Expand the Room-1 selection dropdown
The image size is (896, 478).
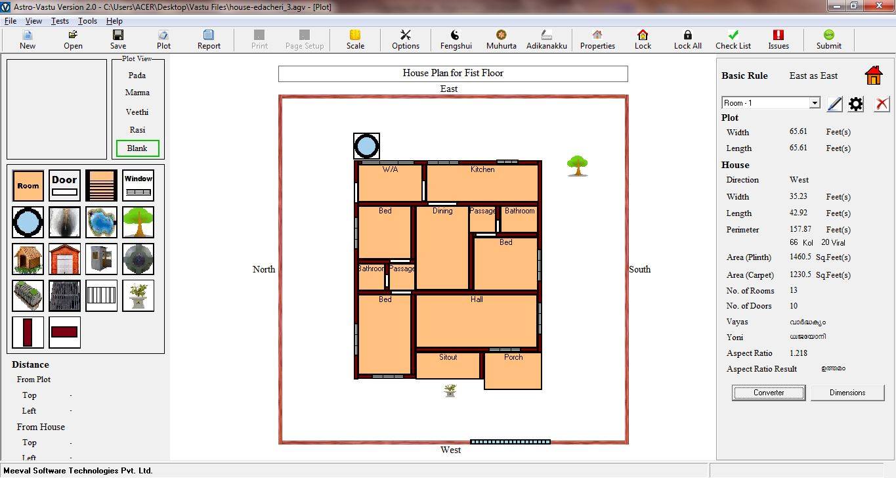coord(814,102)
